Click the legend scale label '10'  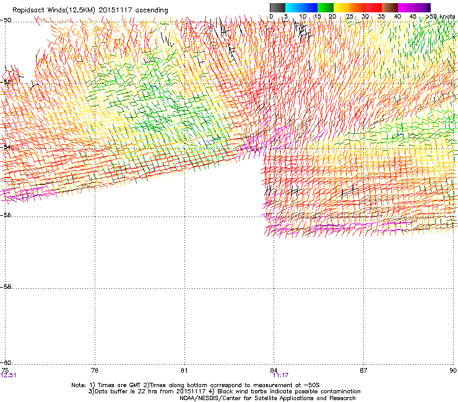303,17
